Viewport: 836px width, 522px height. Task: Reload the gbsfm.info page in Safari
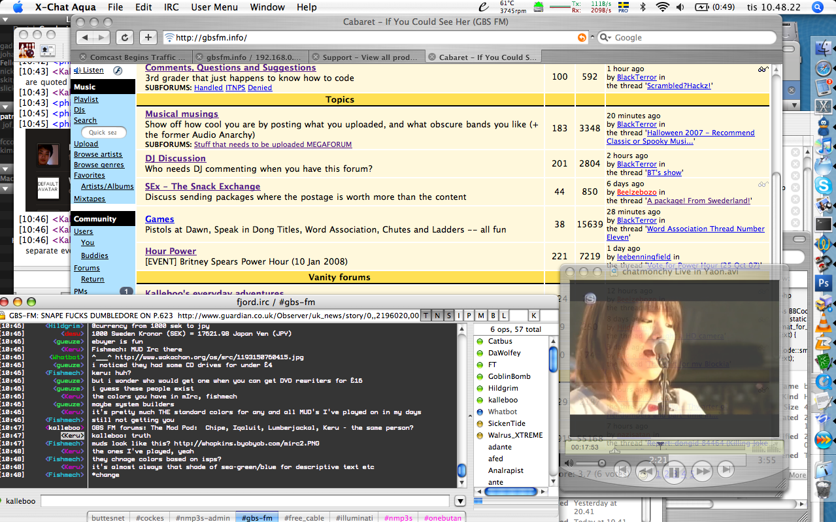[x=125, y=37]
